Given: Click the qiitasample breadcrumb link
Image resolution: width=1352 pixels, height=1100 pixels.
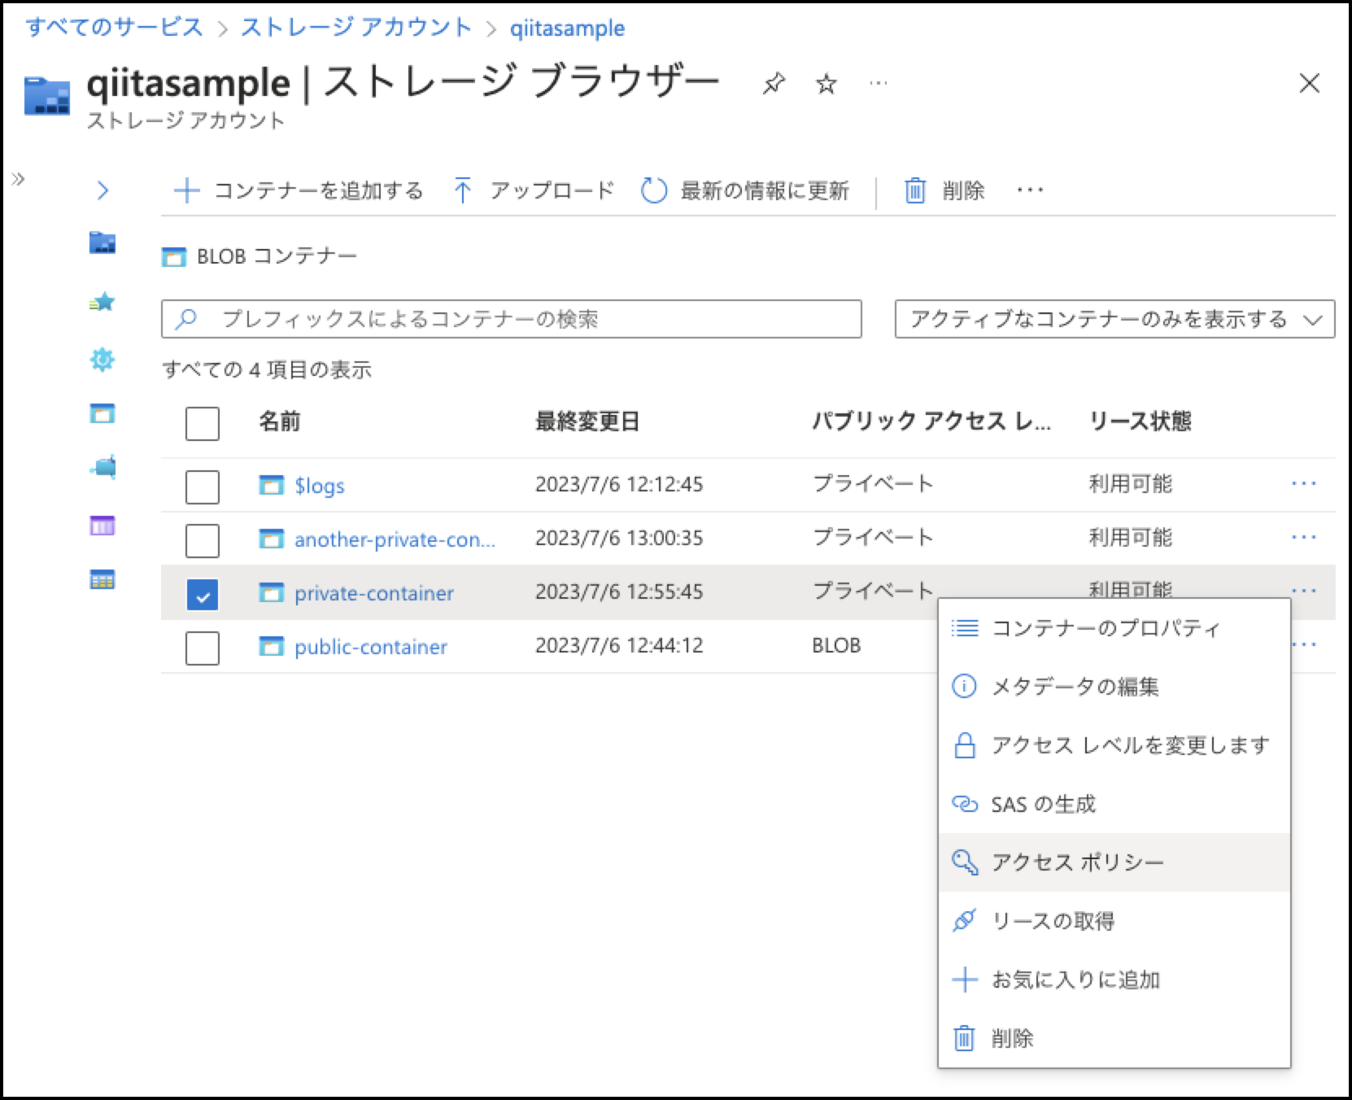Looking at the screenshot, I should pos(567,28).
